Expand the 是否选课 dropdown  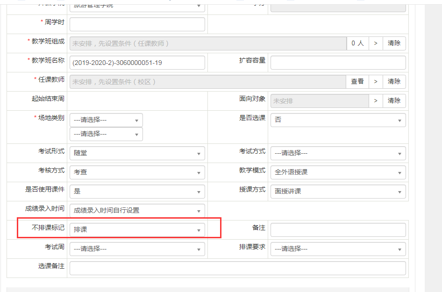338,120
